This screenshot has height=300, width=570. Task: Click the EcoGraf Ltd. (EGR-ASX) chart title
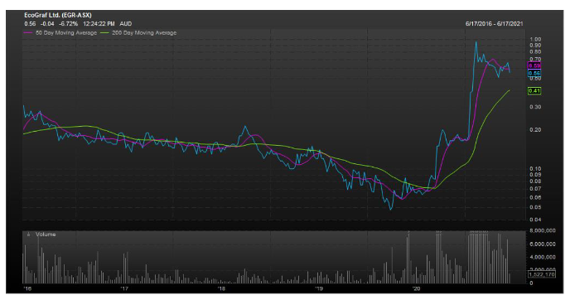[x=58, y=15]
